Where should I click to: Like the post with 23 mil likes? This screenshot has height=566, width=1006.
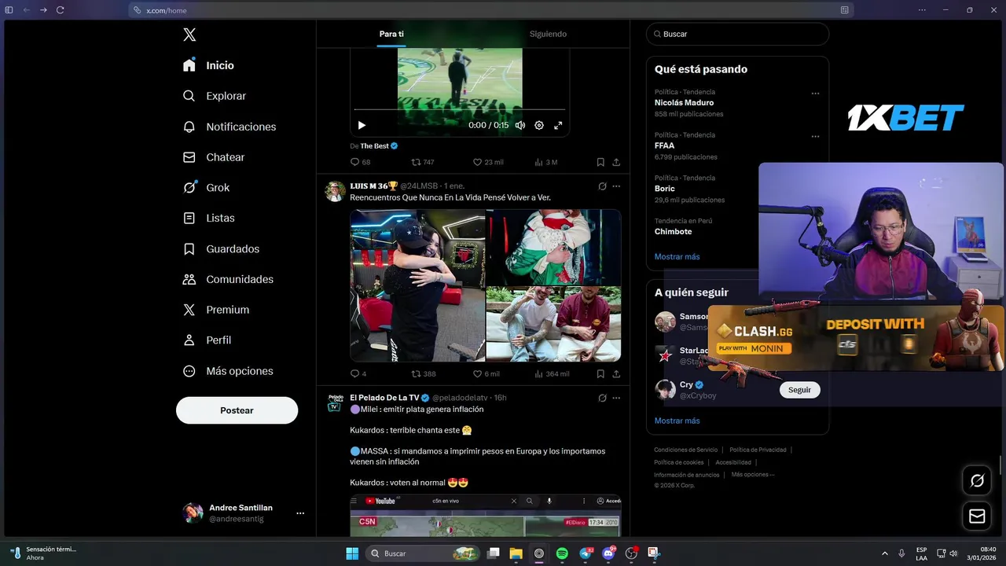pos(487,162)
